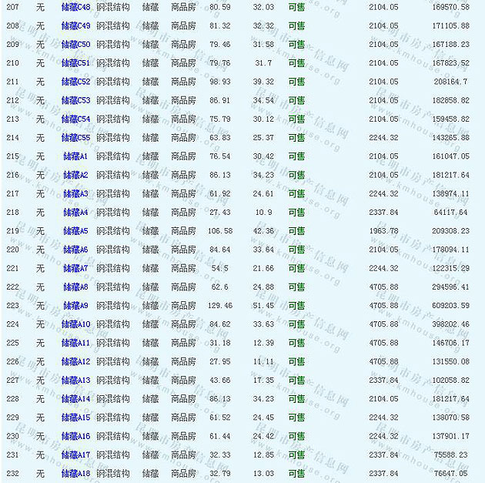Click the 储藏A18 link

[75, 473]
